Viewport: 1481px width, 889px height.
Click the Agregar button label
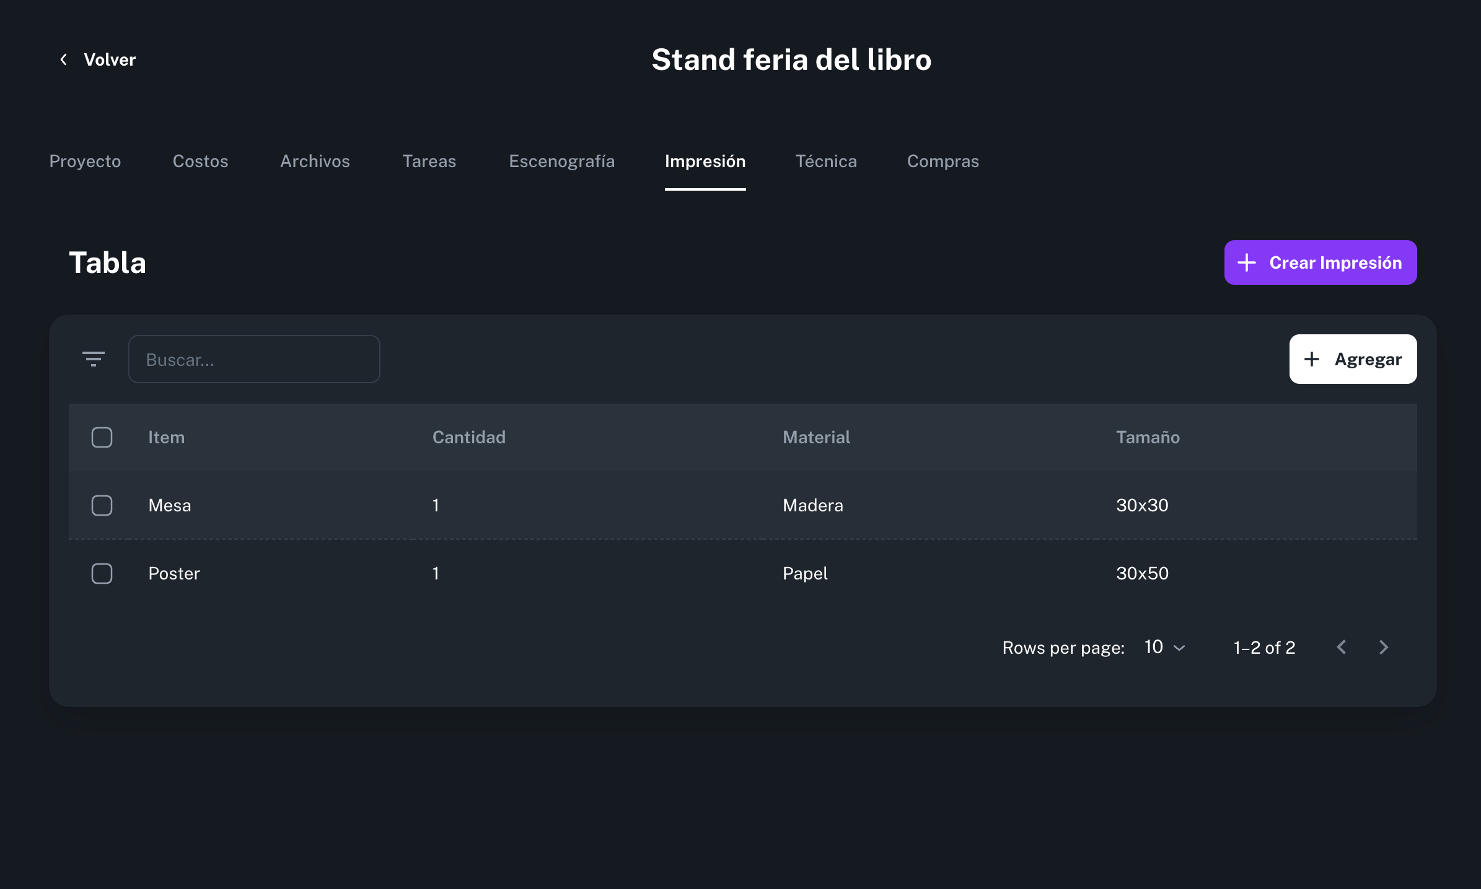(x=1368, y=359)
